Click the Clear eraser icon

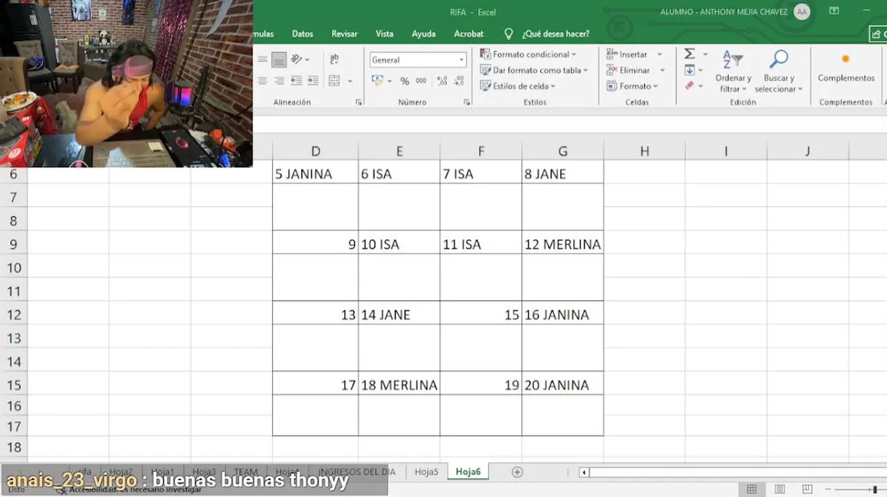[x=689, y=86]
